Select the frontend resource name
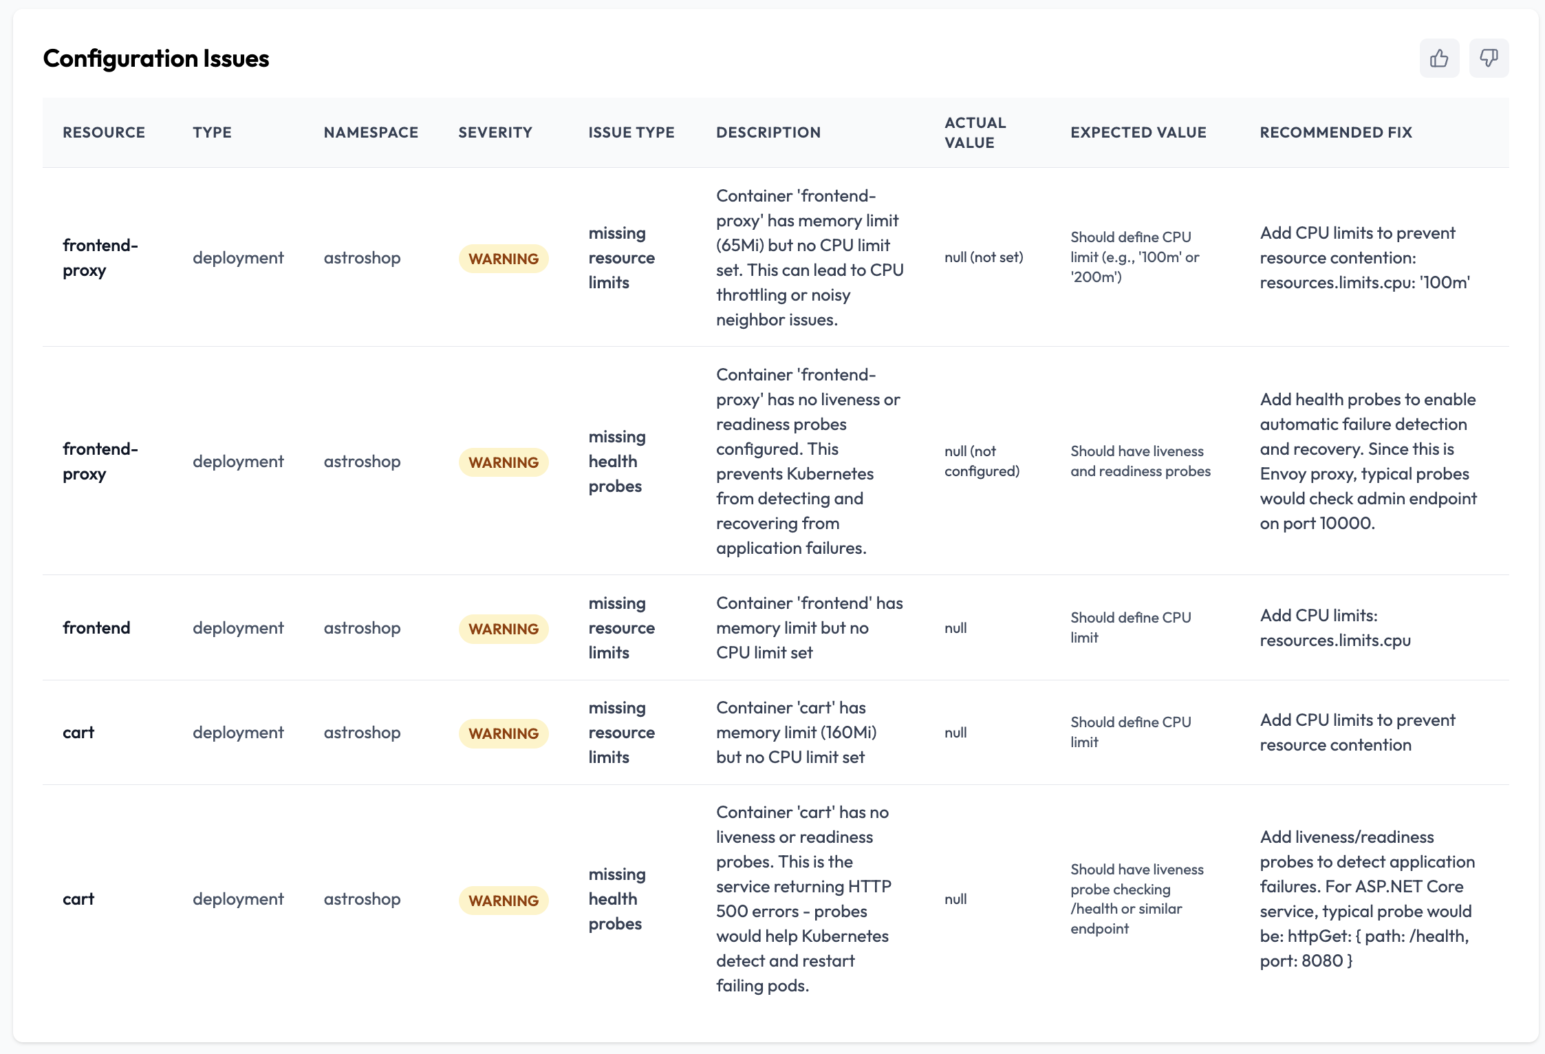Viewport: 1545px width, 1054px height. pos(96,627)
